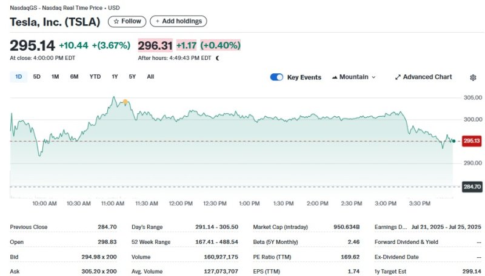Click the 305.00 y-axis label
This screenshot has height=276, width=485.
pyautogui.click(x=473, y=97)
